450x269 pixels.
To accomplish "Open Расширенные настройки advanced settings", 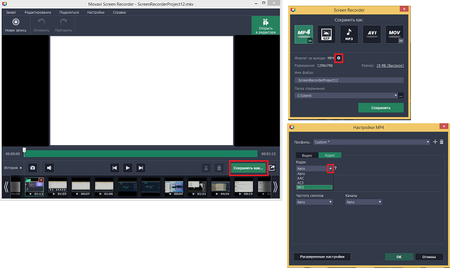I will tap(322, 257).
